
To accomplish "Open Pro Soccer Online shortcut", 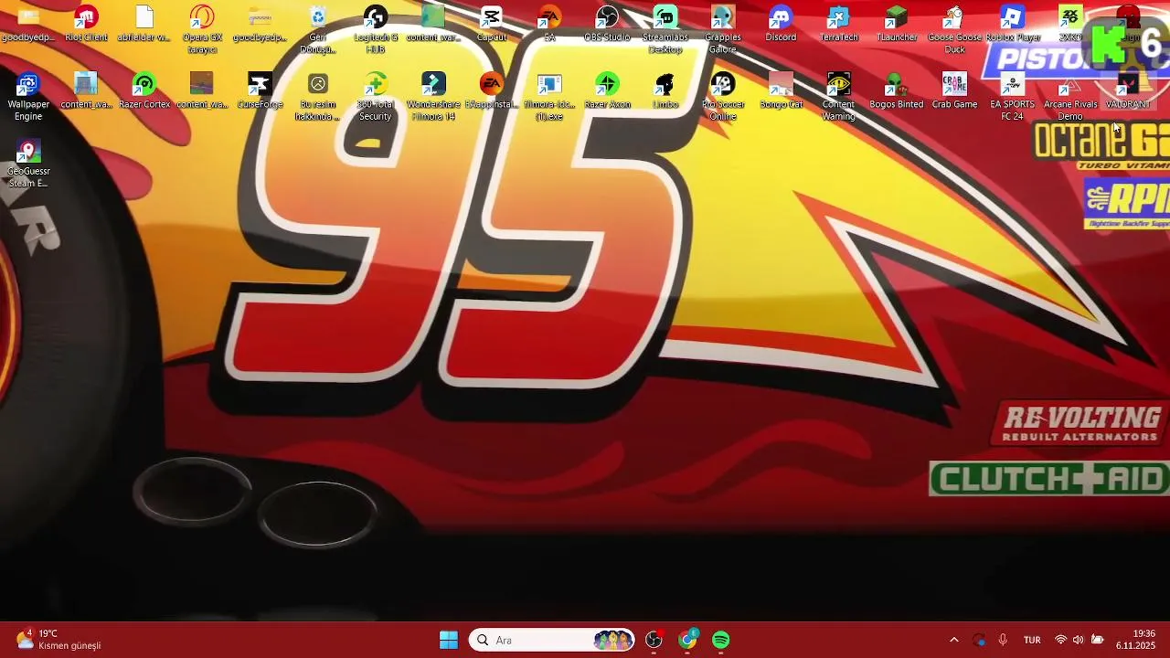I will (x=723, y=97).
